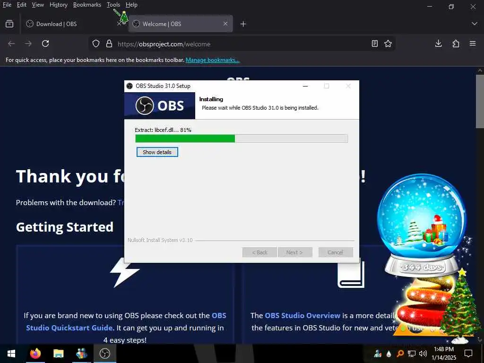Image resolution: width=484 pixels, height=363 pixels.
Task: Open the Windows notification center
Action: tap(468, 354)
